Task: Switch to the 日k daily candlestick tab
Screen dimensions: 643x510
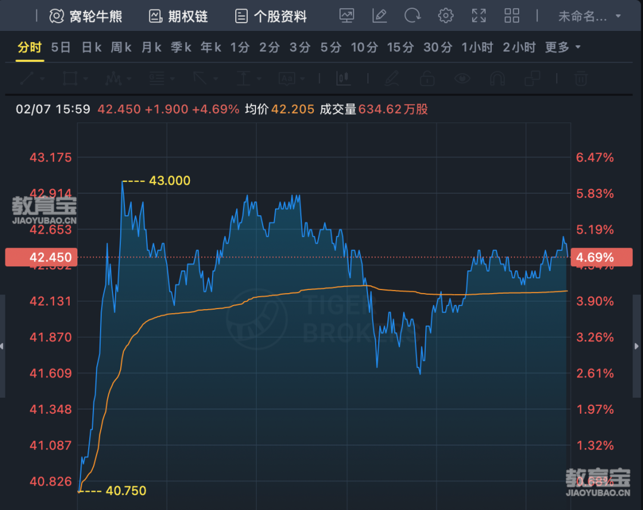Action: [91, 48]
